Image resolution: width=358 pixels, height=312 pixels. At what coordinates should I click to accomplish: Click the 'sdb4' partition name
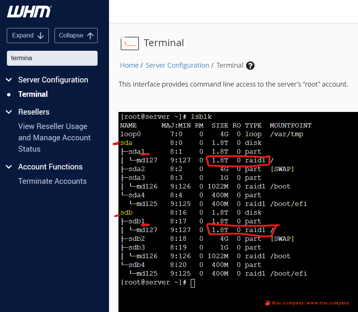(137, 265)
